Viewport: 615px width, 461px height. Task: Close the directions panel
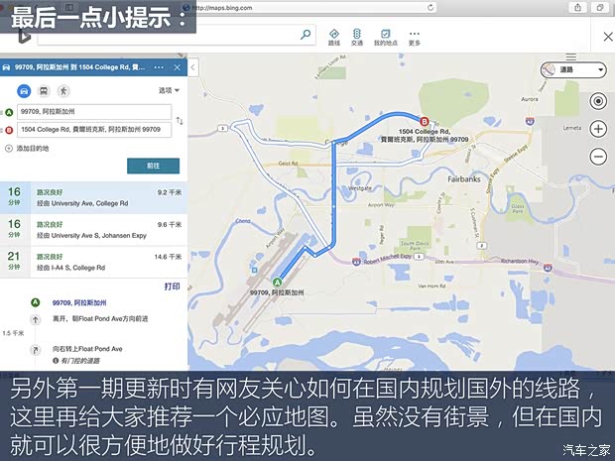[178, 67]
